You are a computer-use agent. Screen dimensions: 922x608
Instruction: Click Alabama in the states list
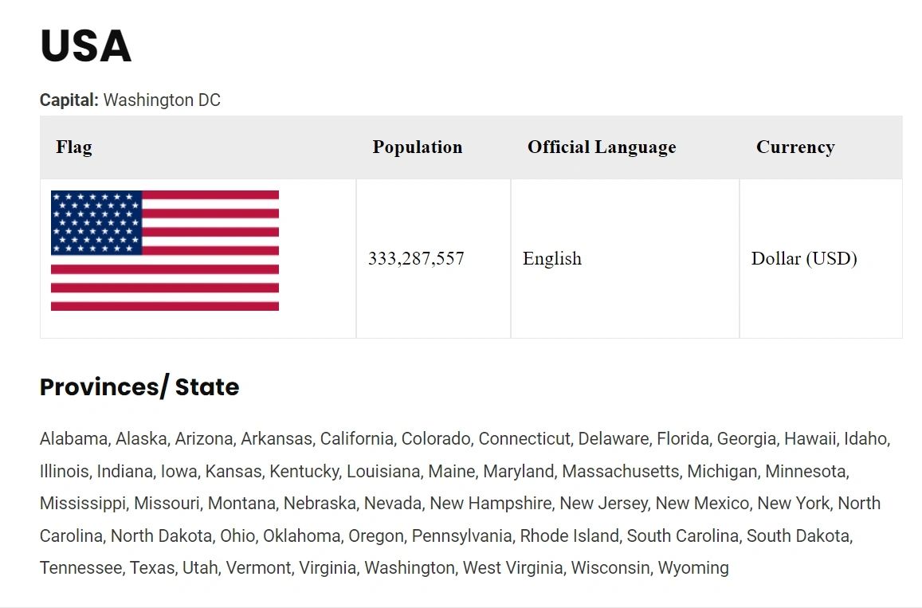[73, 438]
